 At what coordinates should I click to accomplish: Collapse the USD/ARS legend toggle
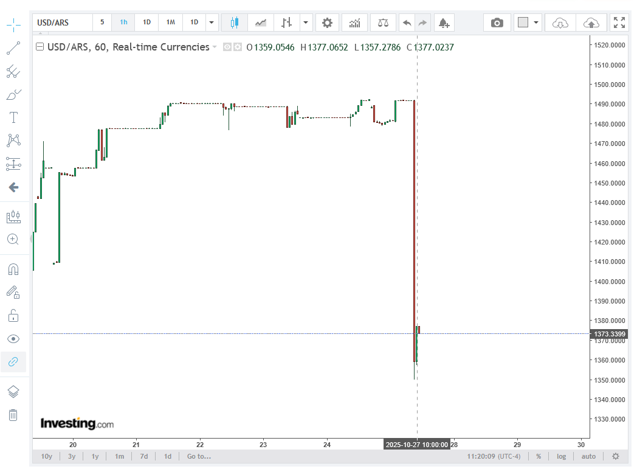coord(40,47)
